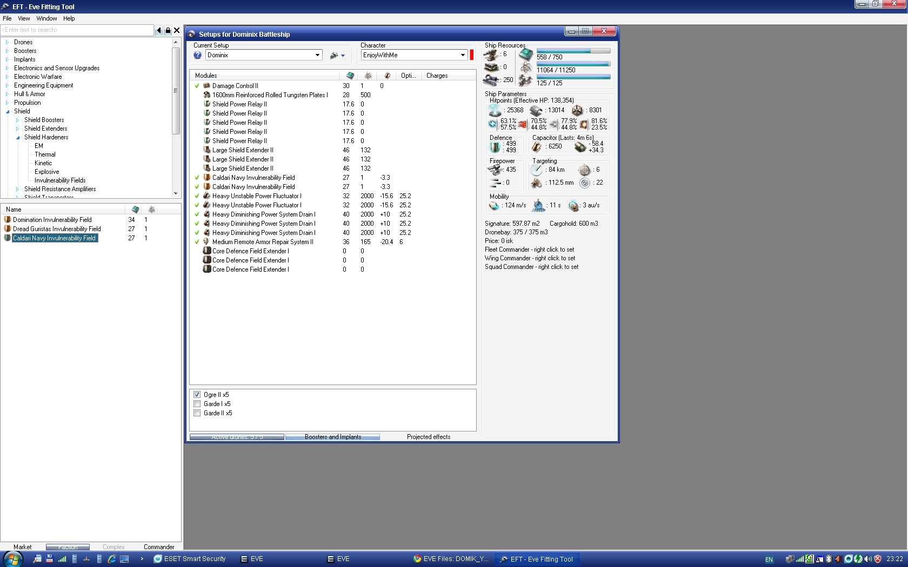Click the powergrid usage bar 11064 / 11250
Viewport: 908px width, 567px height.
click(x=573, y=64)
